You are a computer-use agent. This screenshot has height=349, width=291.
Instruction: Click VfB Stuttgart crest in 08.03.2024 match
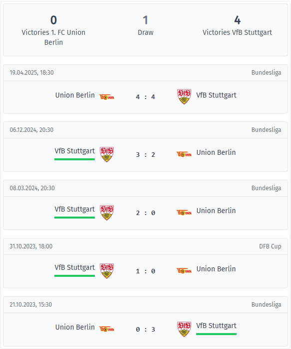coord(107,213)
